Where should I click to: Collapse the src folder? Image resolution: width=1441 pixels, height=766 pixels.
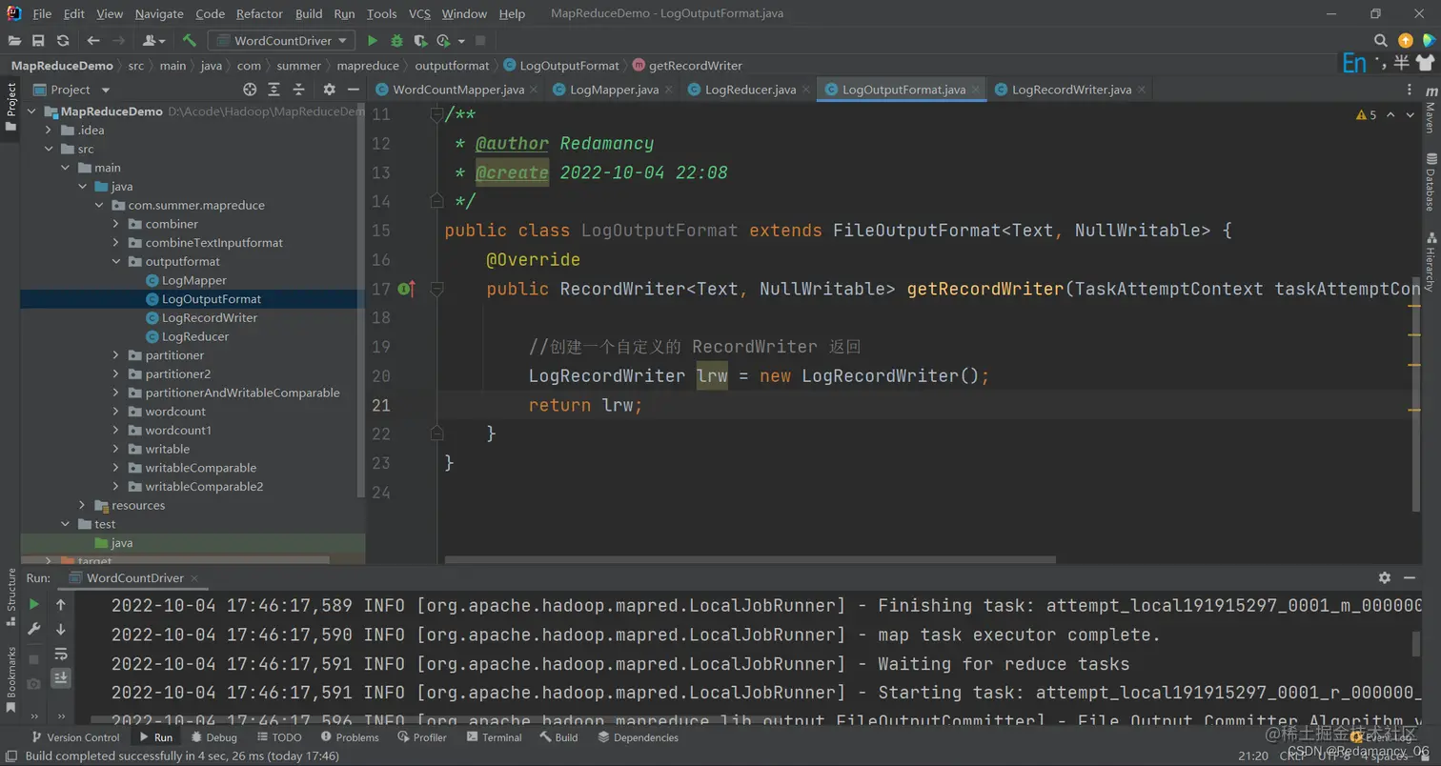point(49,149)
